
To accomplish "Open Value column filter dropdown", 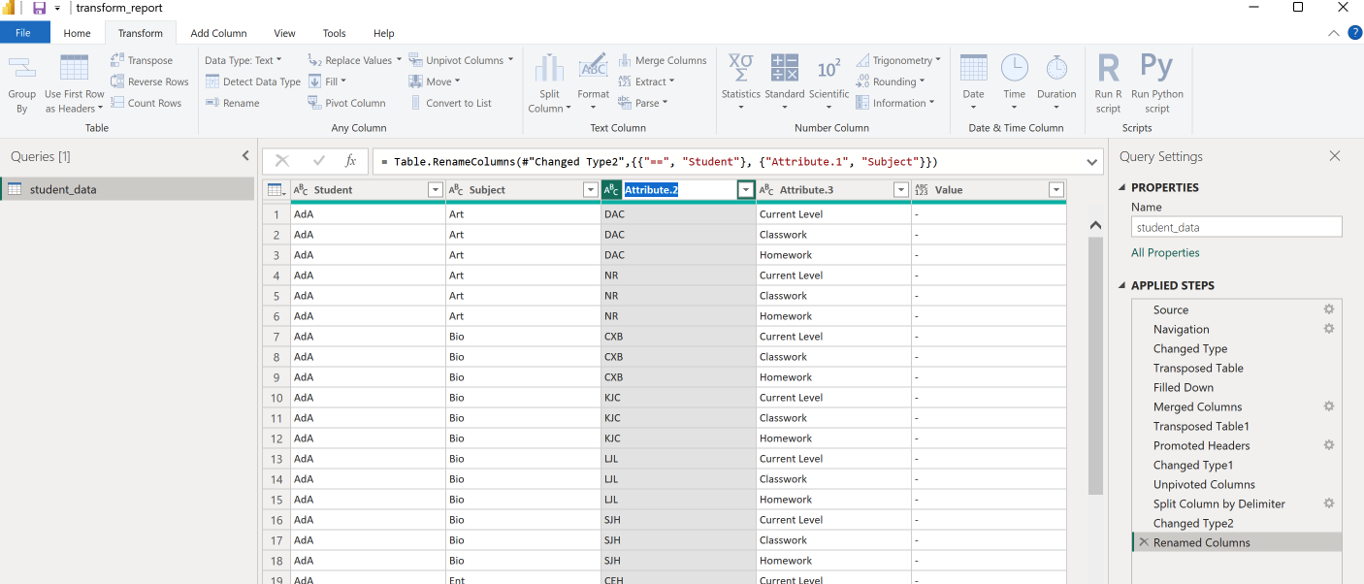I will 1056,190.
